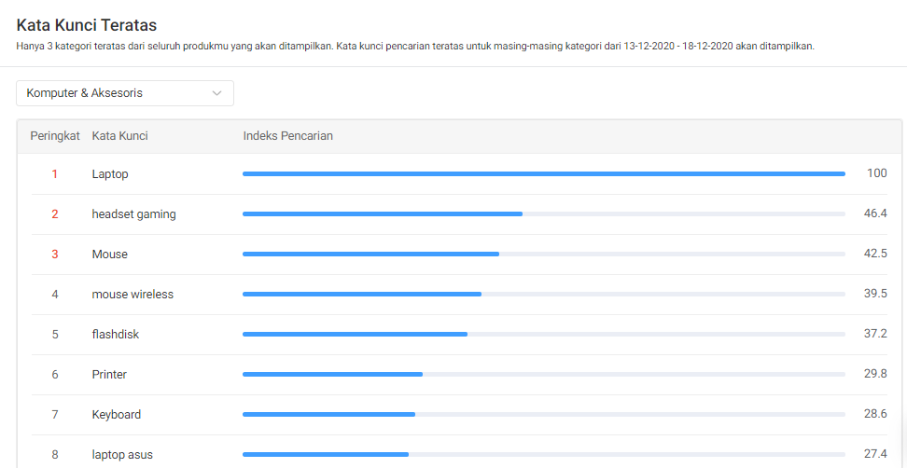Select the Keyboard keyword
The image size is (907, 468).
click(117, 415)
